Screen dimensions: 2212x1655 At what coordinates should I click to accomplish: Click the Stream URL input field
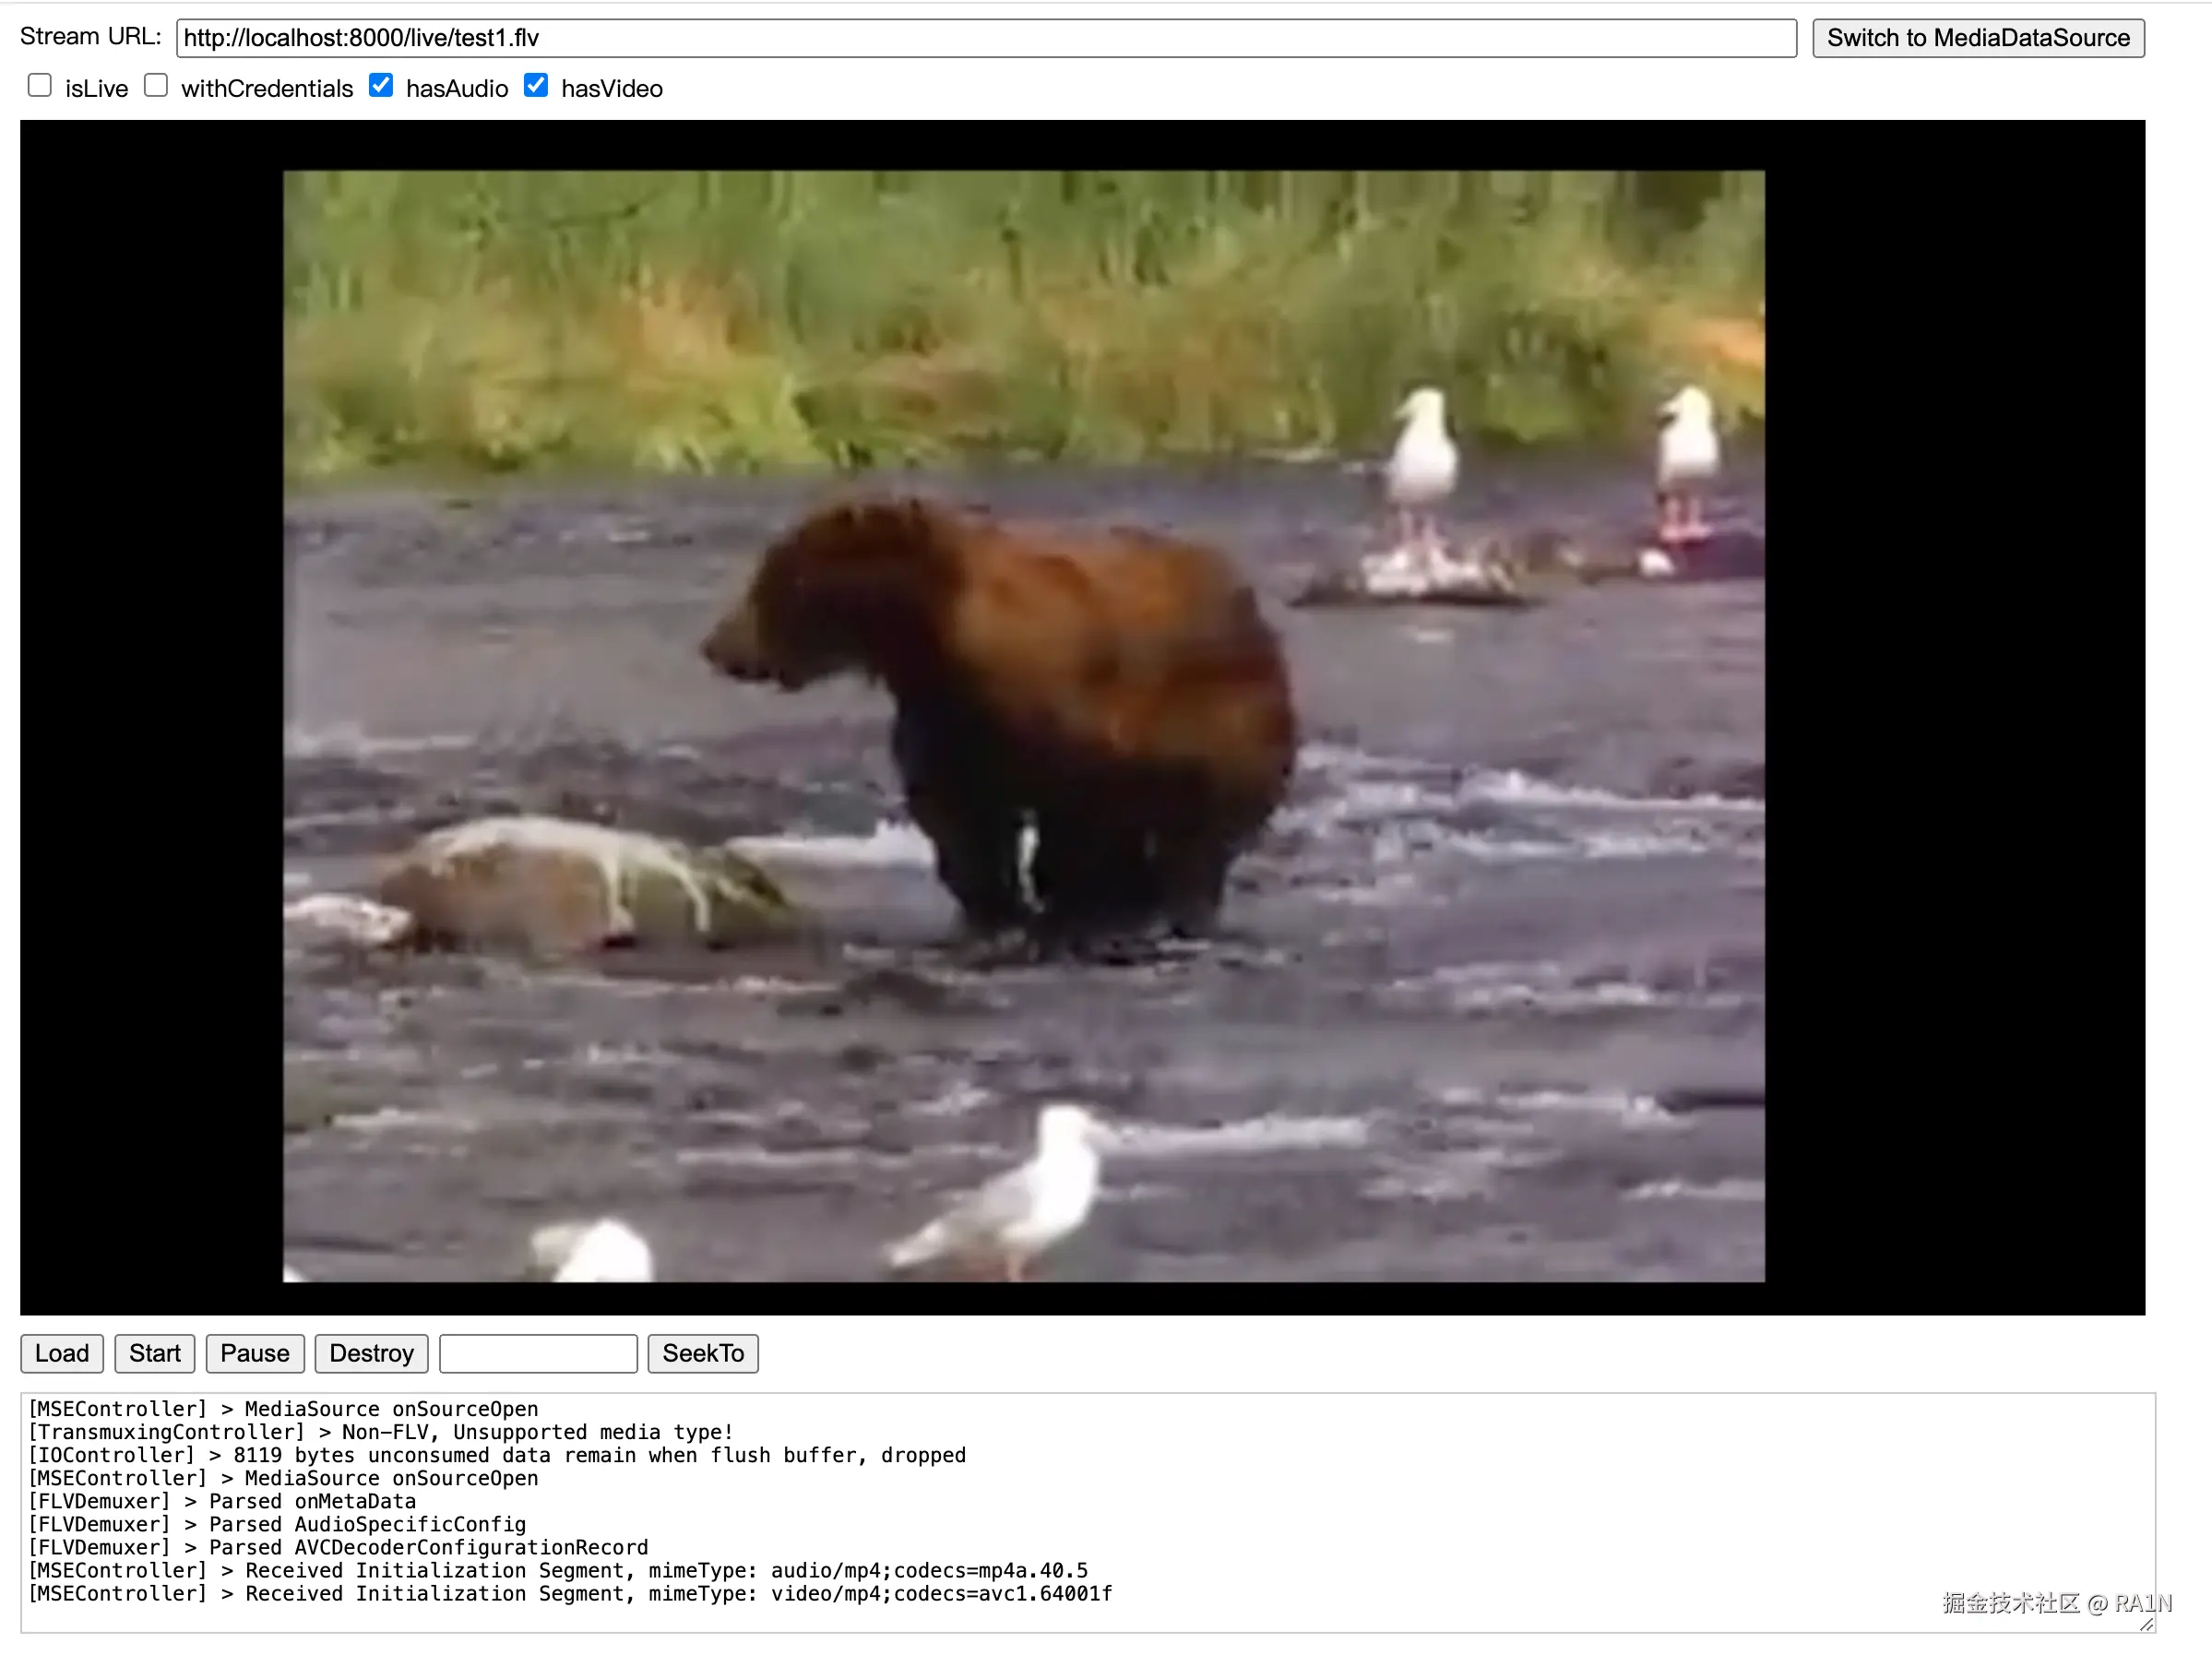coord(985,38)
